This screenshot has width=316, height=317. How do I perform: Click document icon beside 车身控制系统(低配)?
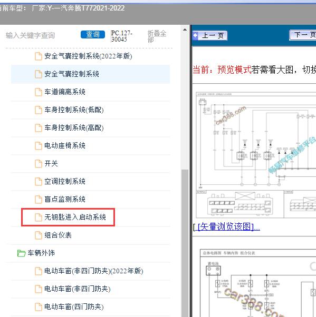pyautogui.click(x=38, y=110)
